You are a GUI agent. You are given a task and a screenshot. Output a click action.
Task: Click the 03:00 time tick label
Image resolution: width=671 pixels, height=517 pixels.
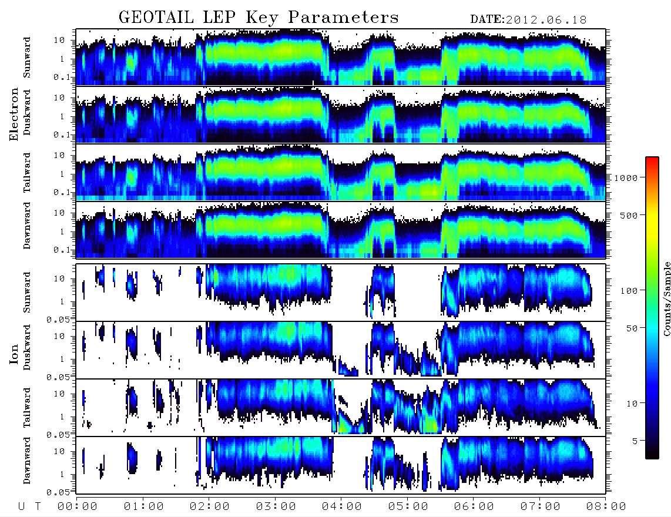(x=276, y=507)
